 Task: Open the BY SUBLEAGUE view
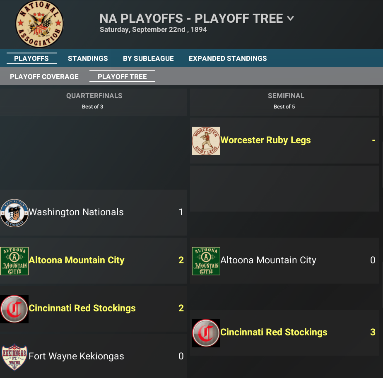(148, 58)
